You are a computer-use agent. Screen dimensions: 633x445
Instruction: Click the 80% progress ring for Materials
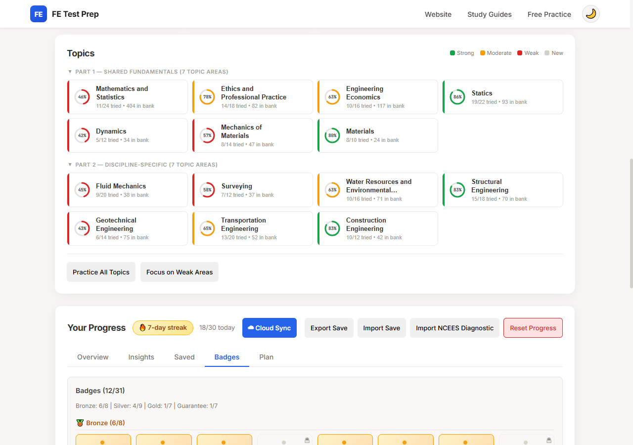(332, 135)
